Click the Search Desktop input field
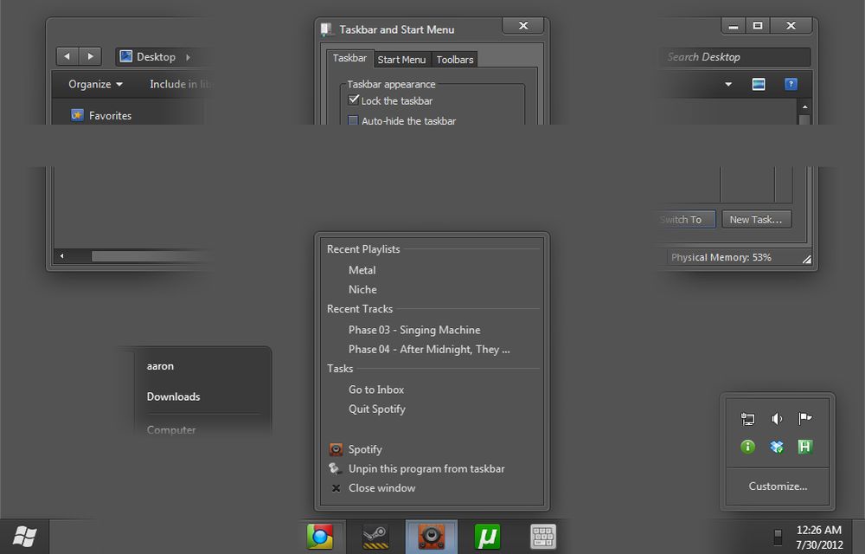865x554 pixels. tap(734, 57)
